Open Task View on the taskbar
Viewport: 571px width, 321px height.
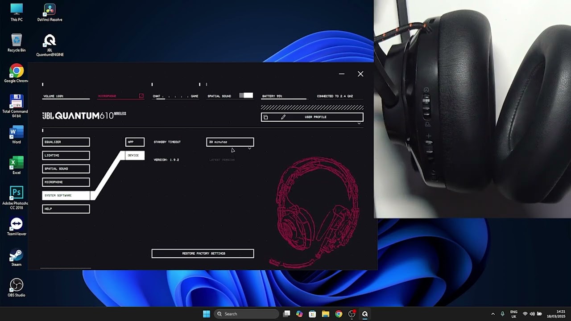tap(287, 314)
